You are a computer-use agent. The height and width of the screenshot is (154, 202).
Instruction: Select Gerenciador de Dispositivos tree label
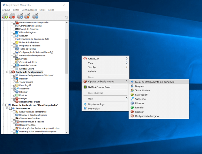click(32, 56)
